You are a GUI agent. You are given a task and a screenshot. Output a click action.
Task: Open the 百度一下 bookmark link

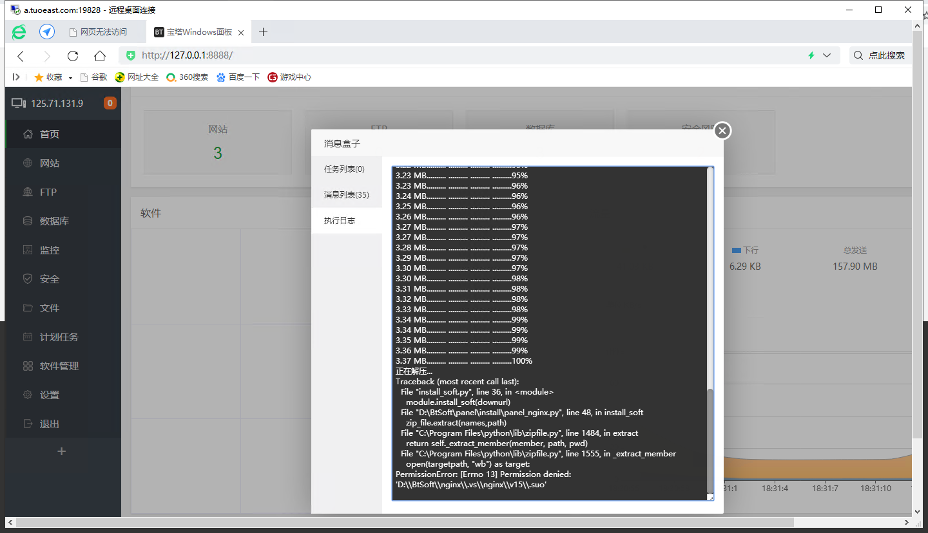click(238, 77)
